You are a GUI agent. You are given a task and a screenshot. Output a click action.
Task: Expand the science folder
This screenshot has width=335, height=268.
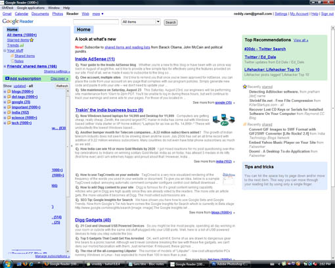point(5,118)
